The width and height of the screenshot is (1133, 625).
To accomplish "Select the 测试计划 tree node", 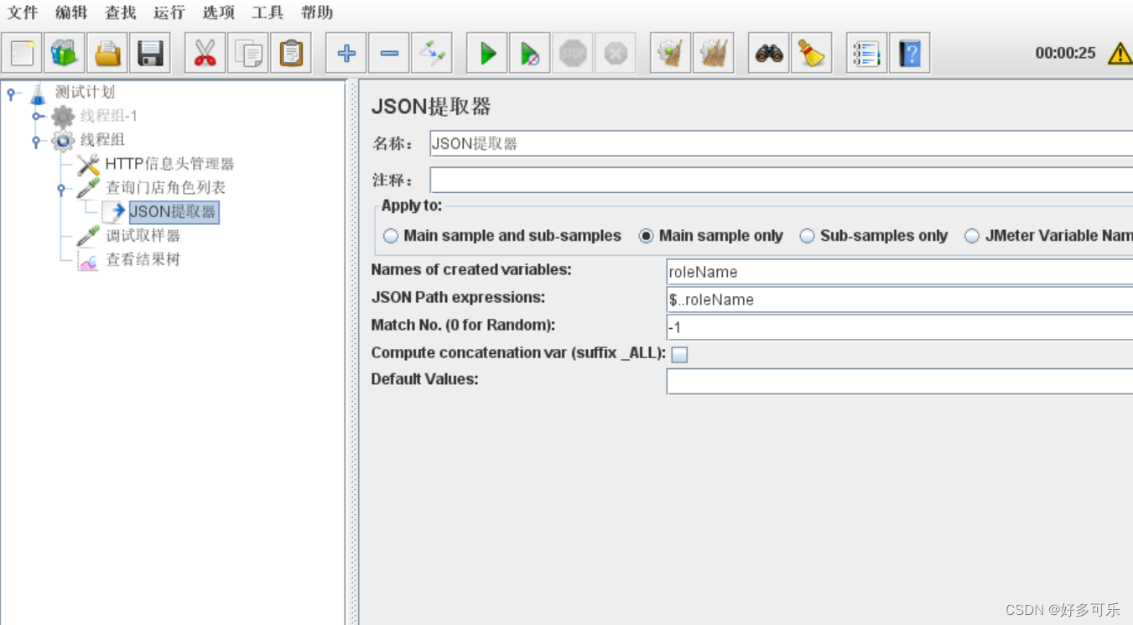I will 85,92.
